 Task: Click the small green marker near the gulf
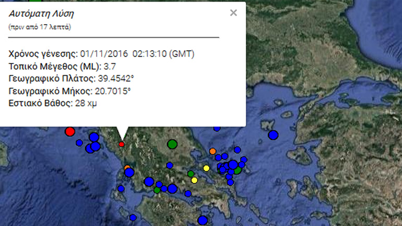(157, 190)
